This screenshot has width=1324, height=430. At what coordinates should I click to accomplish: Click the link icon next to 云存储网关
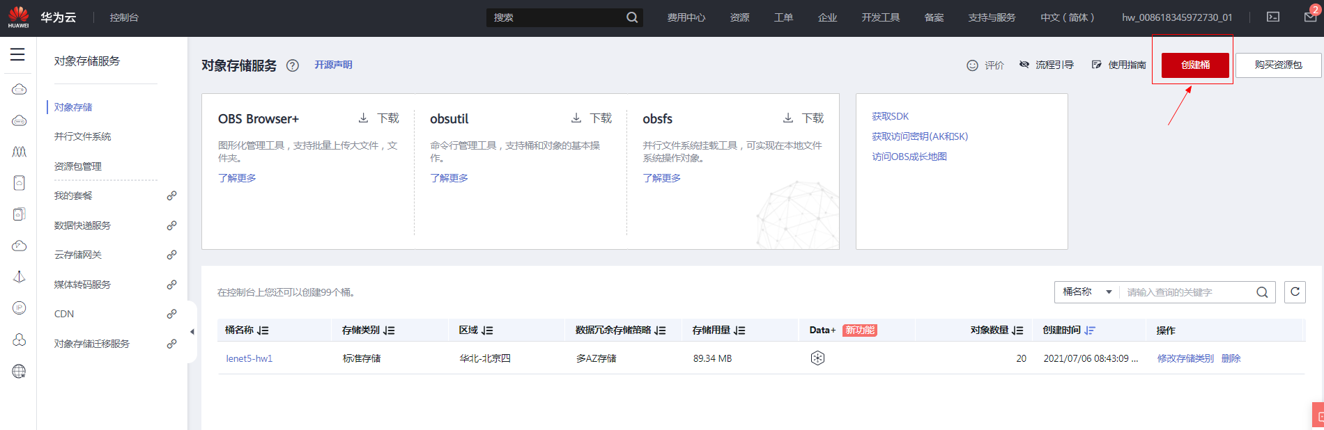(171, 255)
